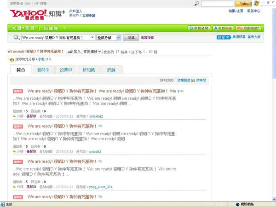Click the category arrow icon in the solokbd2 row
The width and height of the screenshot is (276, 207).
(x=14, y=116)
